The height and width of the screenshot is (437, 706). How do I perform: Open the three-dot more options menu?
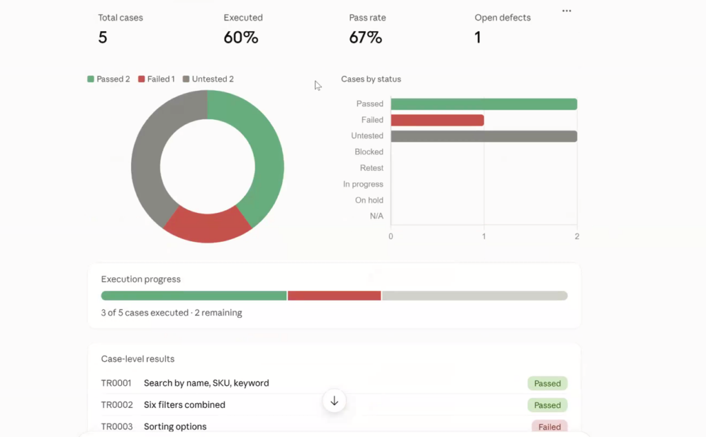click(567, 11)
